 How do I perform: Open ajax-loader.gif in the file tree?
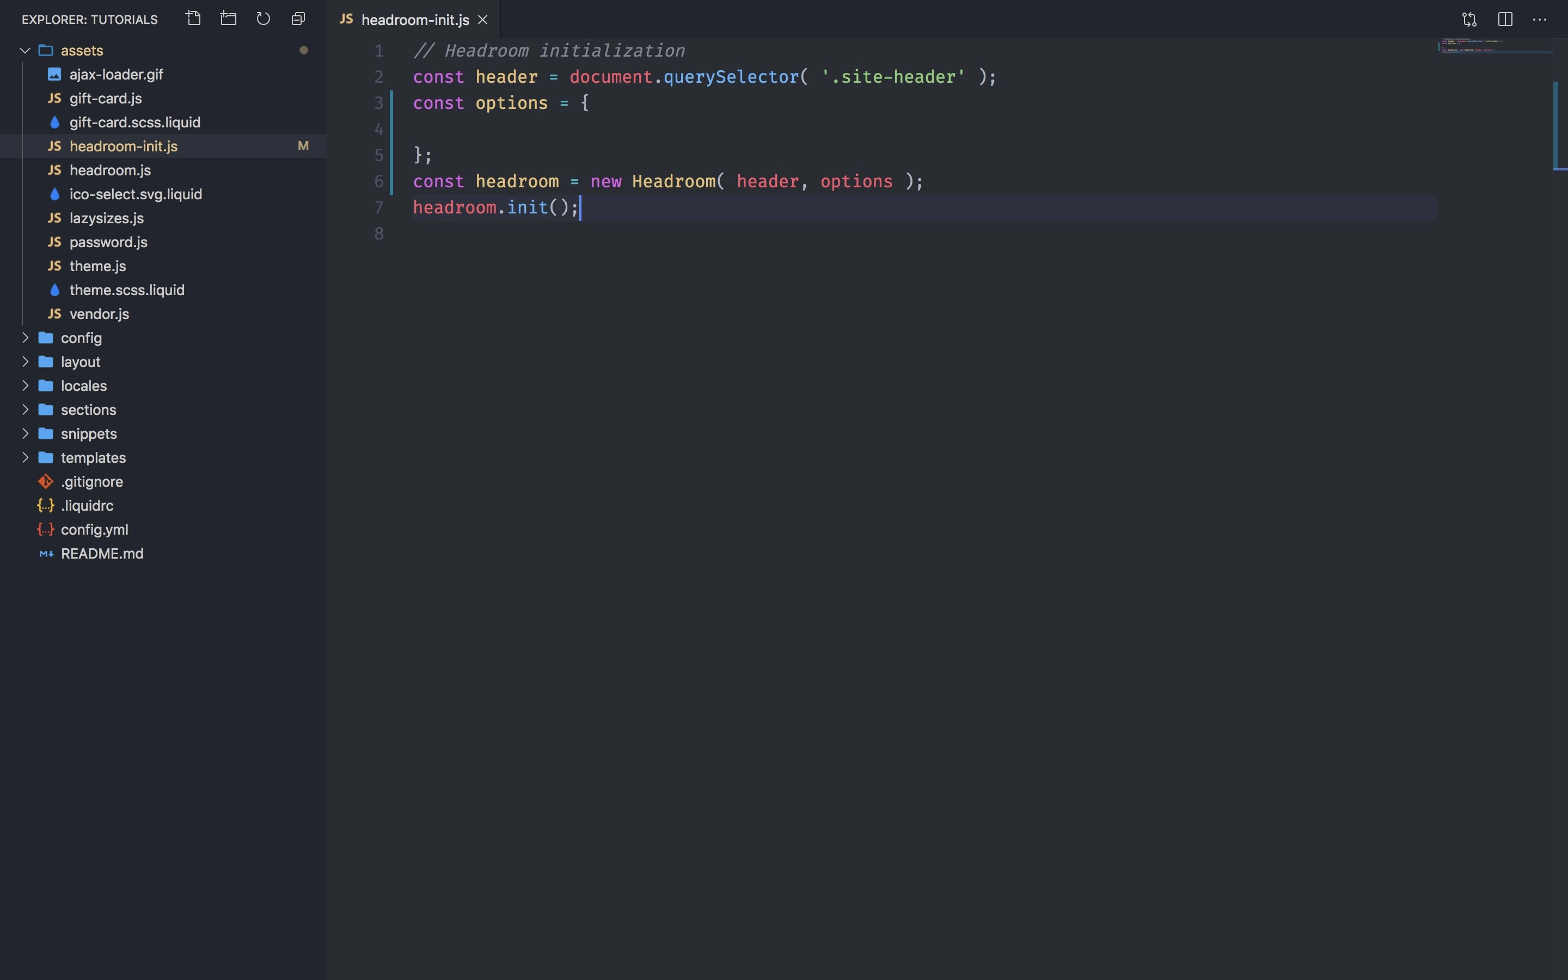[163, 74]
